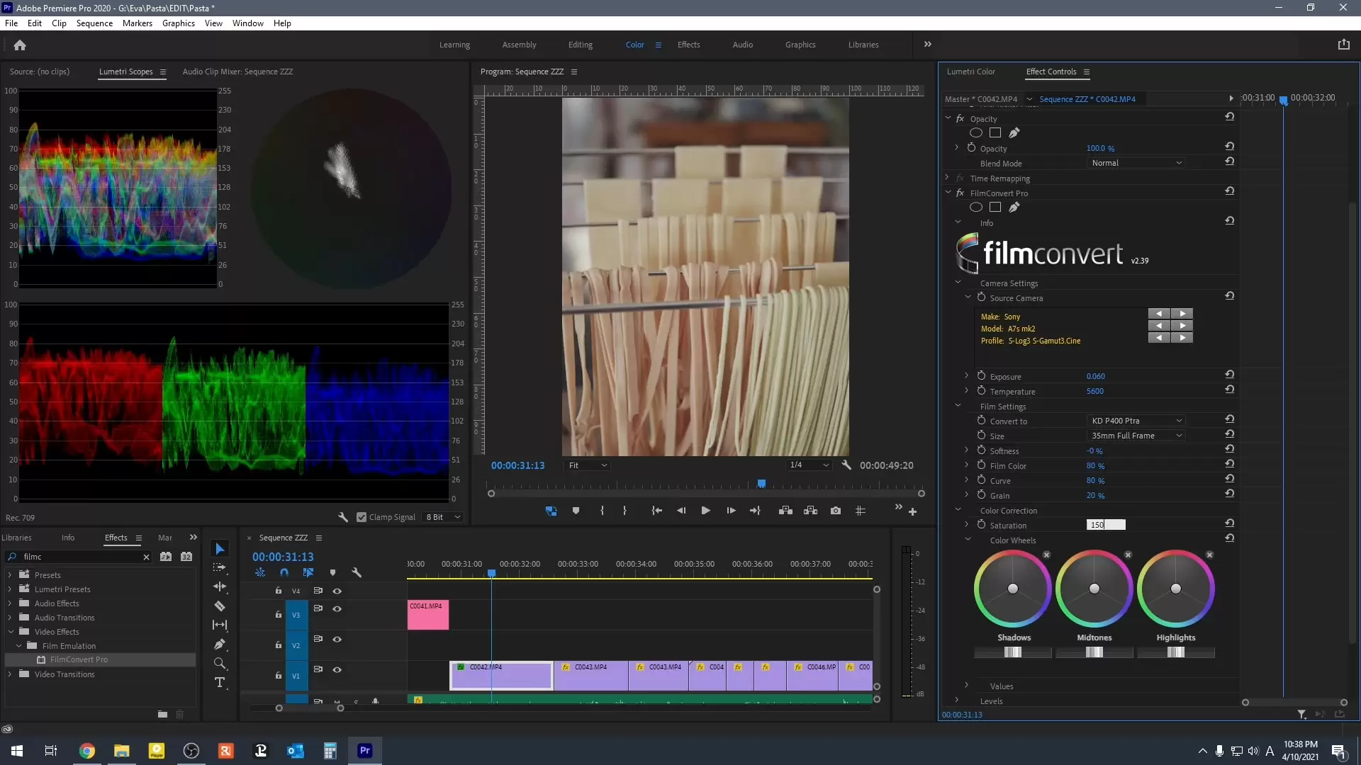The image size is (1361, 765).
Task: Open Chrome from the taskbar
Action: 87,751
